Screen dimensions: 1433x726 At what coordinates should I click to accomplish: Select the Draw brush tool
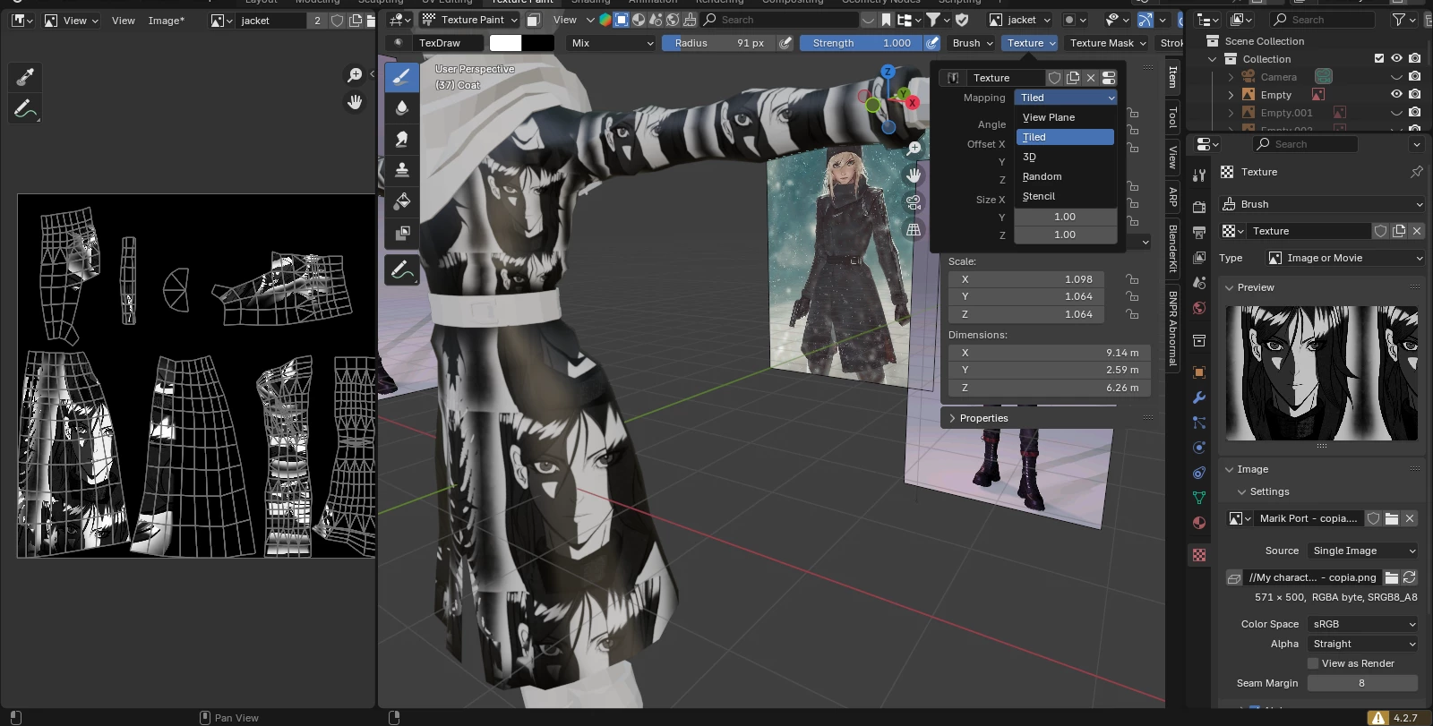402,77
